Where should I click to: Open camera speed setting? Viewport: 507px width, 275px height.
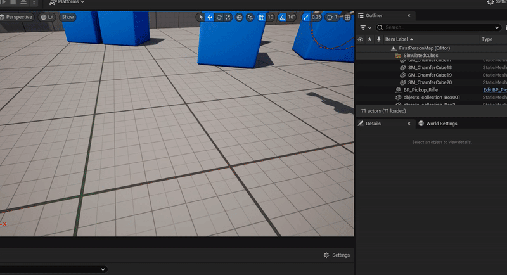(x=331, y=17)
